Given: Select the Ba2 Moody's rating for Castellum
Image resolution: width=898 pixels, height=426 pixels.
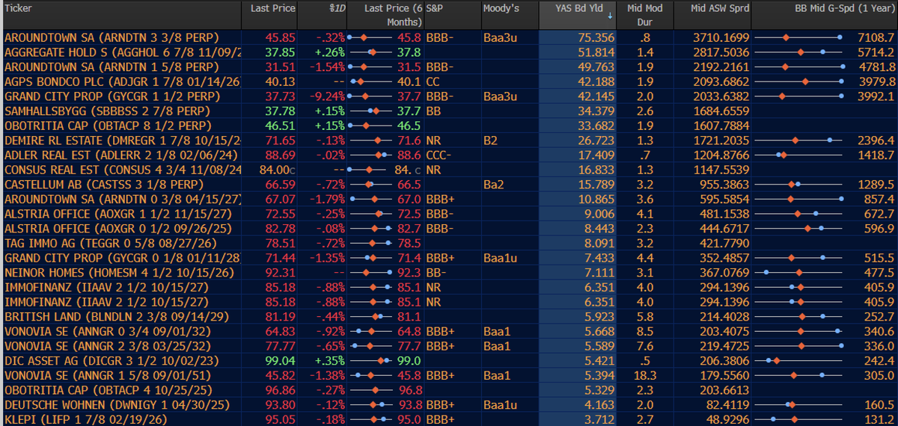Looking at the screenshot, I should point(494,184).
